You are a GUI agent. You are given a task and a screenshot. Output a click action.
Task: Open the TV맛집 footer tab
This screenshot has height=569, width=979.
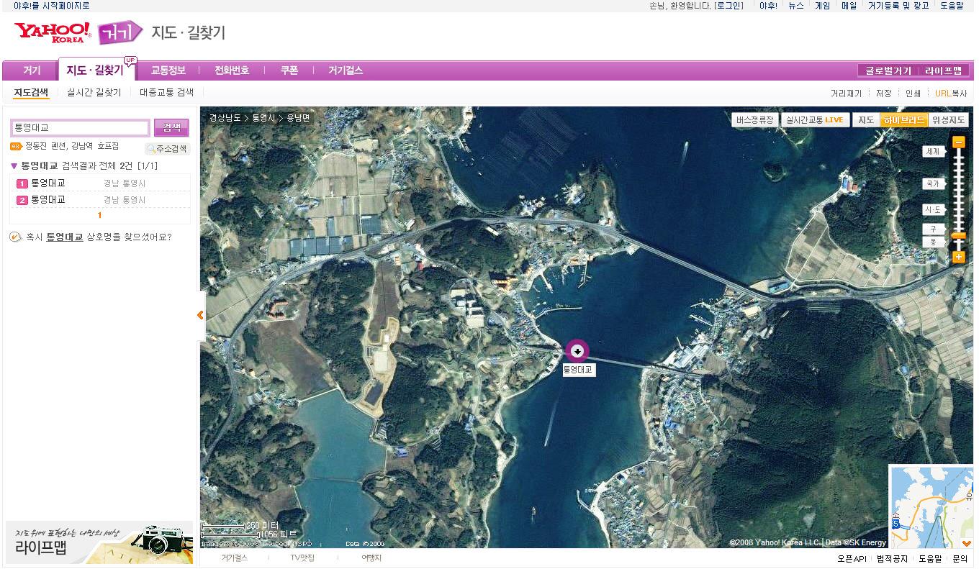pos(302,558)
